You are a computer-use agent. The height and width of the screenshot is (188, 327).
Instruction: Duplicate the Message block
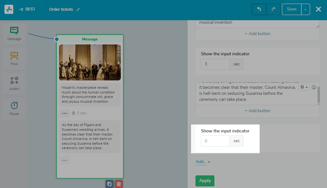tap(109, 184)
